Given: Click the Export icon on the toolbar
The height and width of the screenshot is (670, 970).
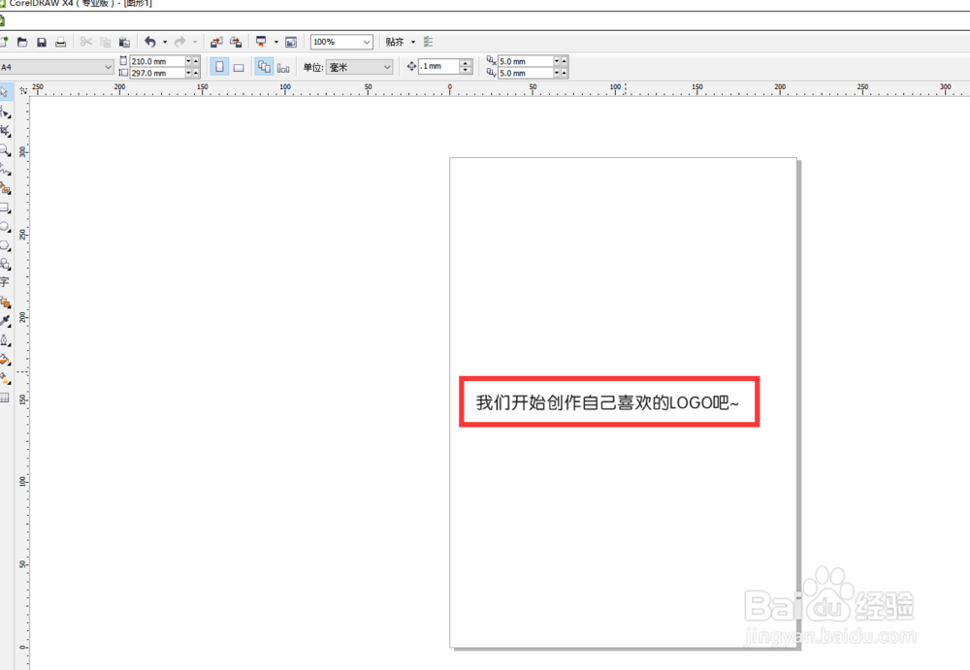Looking at the screenshot, I should 236,42.
